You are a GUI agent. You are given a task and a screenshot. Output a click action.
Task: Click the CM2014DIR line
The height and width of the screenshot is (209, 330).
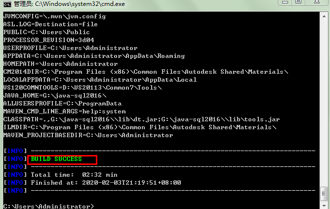(146, 72)
